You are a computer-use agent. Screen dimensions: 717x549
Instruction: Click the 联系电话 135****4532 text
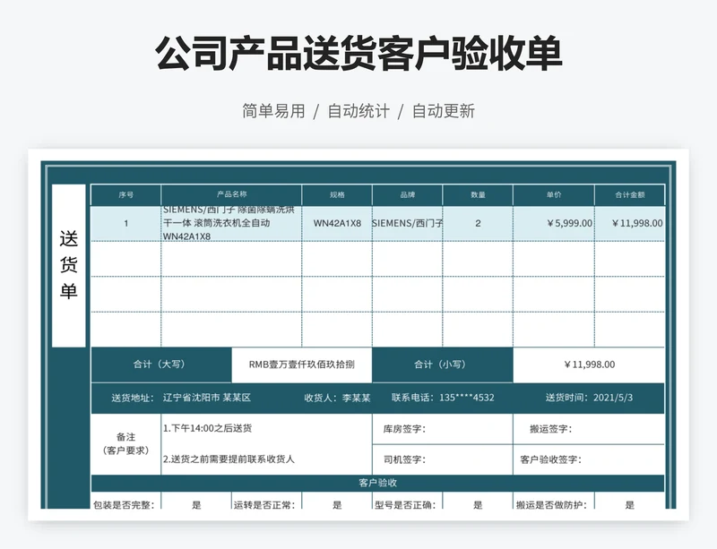tap(443, 398)
